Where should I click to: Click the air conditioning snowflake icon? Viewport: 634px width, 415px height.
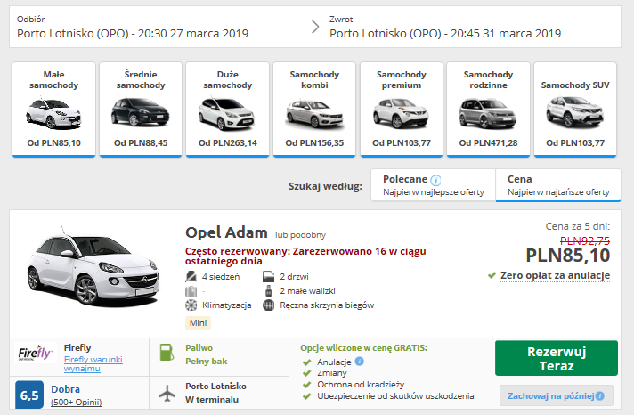(191, 305)
